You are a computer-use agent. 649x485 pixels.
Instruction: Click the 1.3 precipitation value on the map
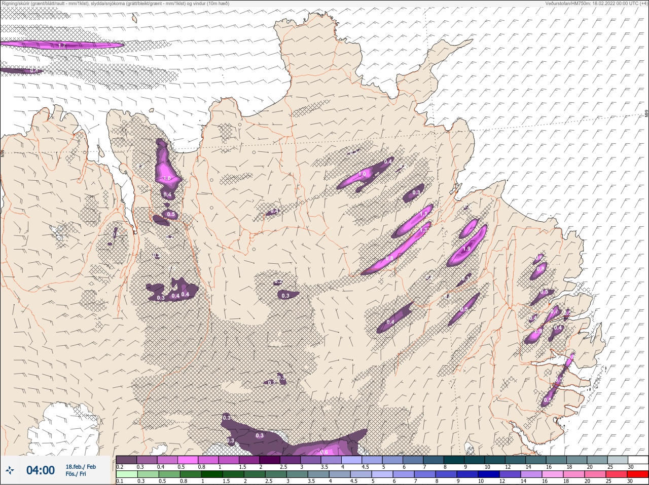[x=424, y=230]
